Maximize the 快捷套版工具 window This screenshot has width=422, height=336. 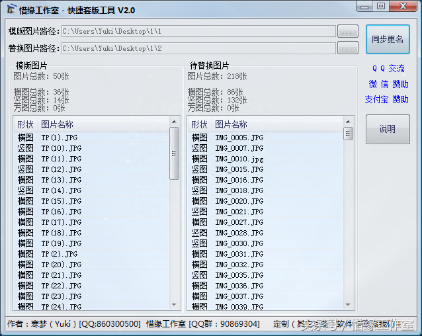tap(380, 7)
